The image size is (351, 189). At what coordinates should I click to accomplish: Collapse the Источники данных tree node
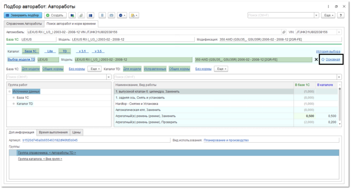9,91
